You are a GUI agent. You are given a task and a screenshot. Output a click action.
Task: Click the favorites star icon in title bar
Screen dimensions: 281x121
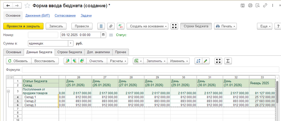(27, 5)
